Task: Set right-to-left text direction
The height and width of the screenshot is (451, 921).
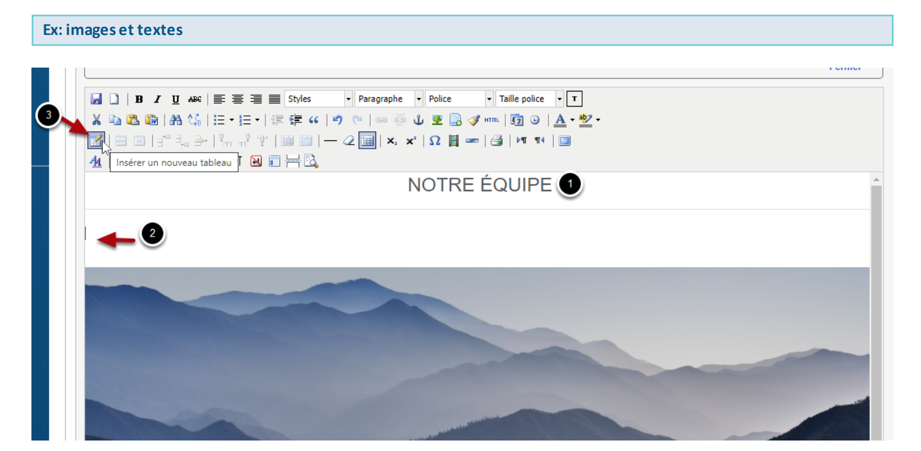Action: coord(540,141)
